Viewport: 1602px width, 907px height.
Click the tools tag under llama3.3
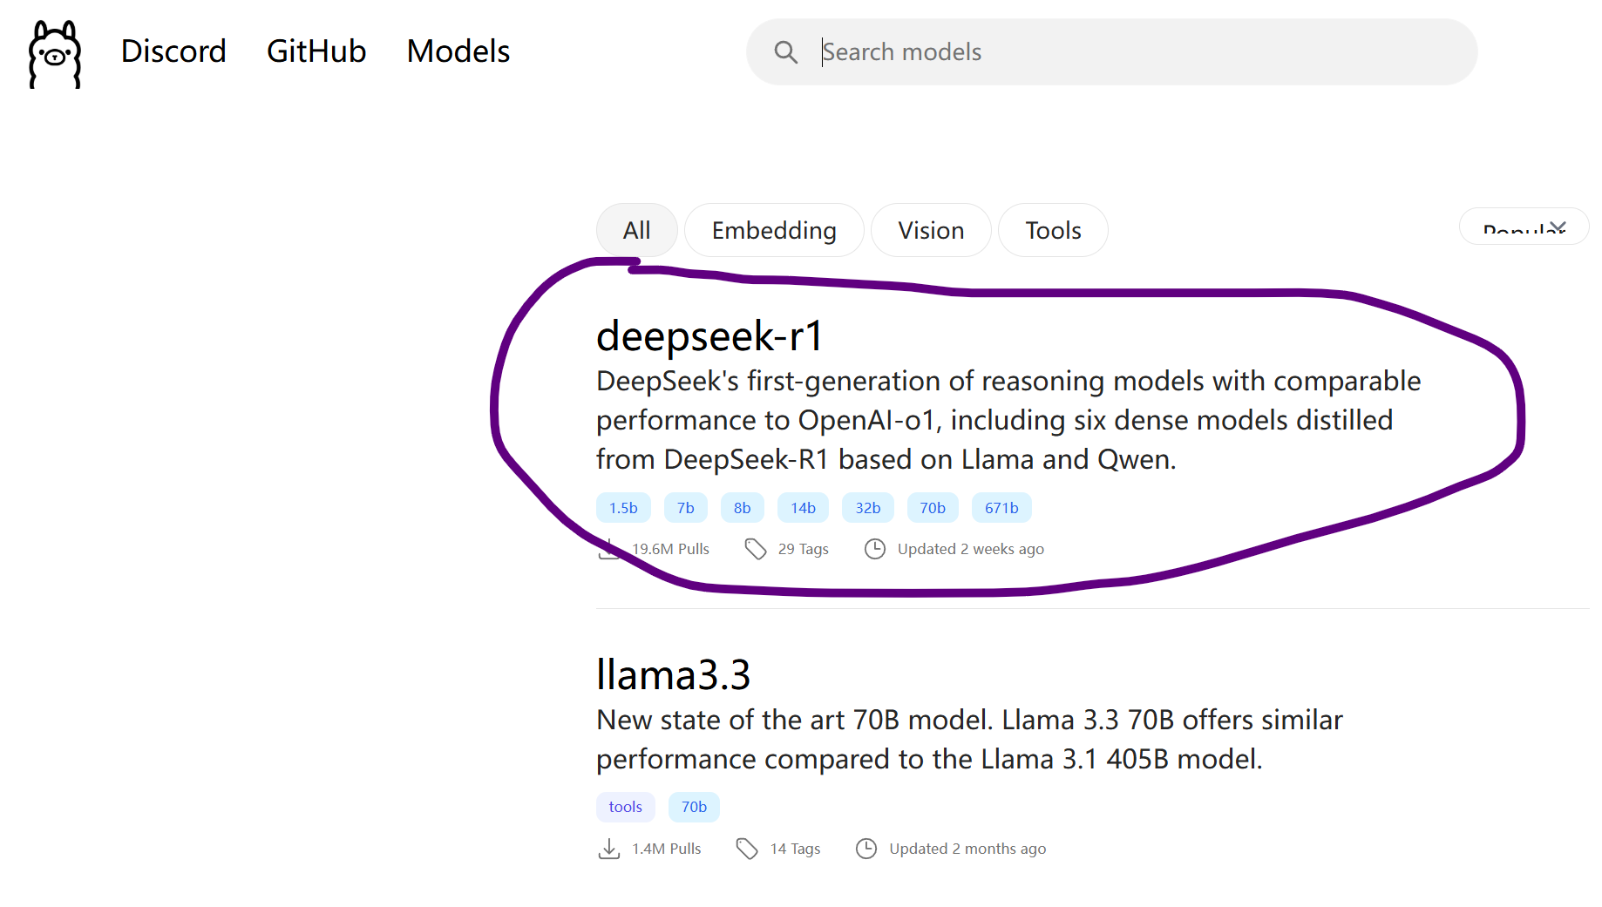click(x=625, y=807)
